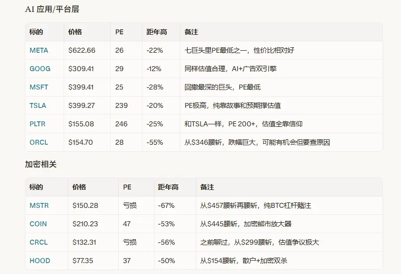Click PLTR price $155.08
Image resolution: width=401 pixels, height=274 pixels.
[x=81, y=124]
